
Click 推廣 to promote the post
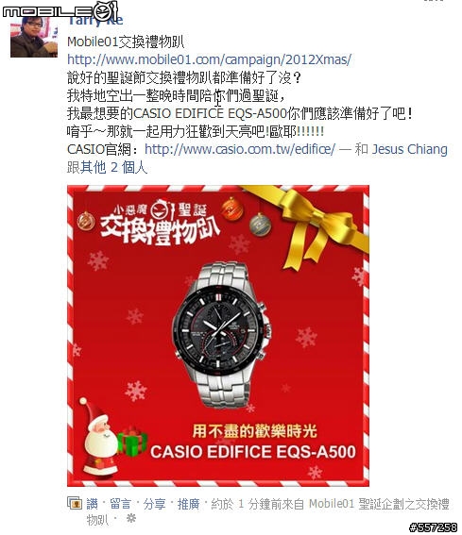(188, 504)
